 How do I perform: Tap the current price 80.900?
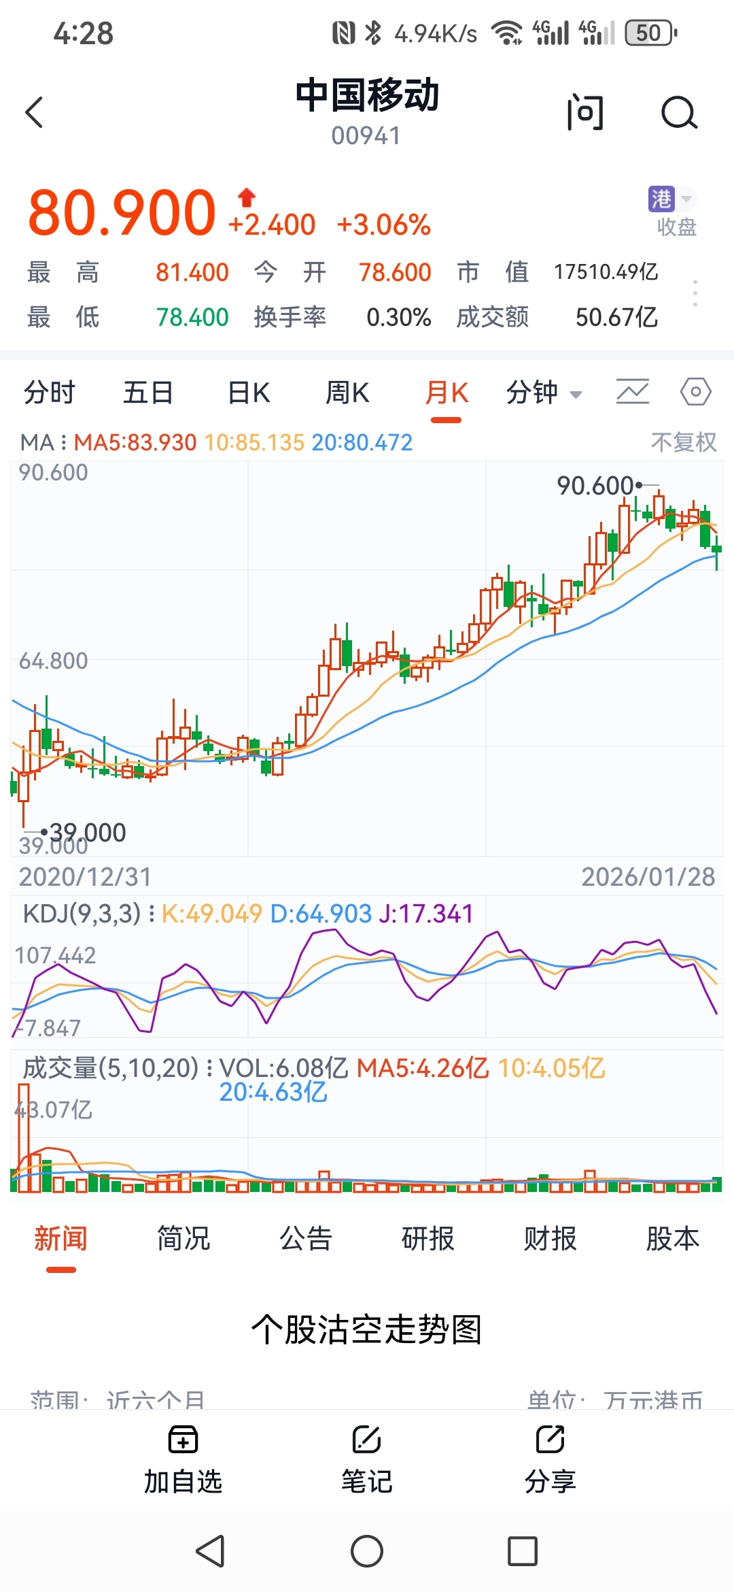(x=122, y=212)
